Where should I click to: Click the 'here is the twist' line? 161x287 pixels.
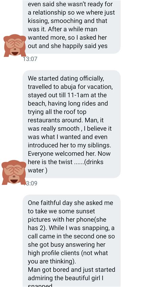(66, 162)
